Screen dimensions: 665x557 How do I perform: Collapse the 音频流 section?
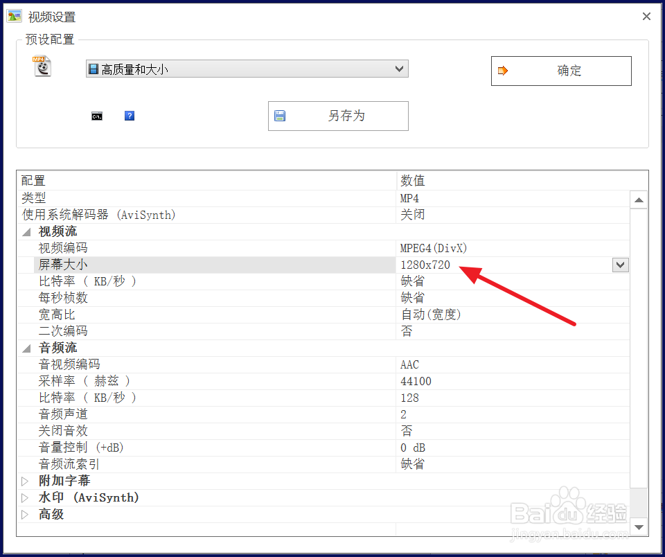(26, 347)
